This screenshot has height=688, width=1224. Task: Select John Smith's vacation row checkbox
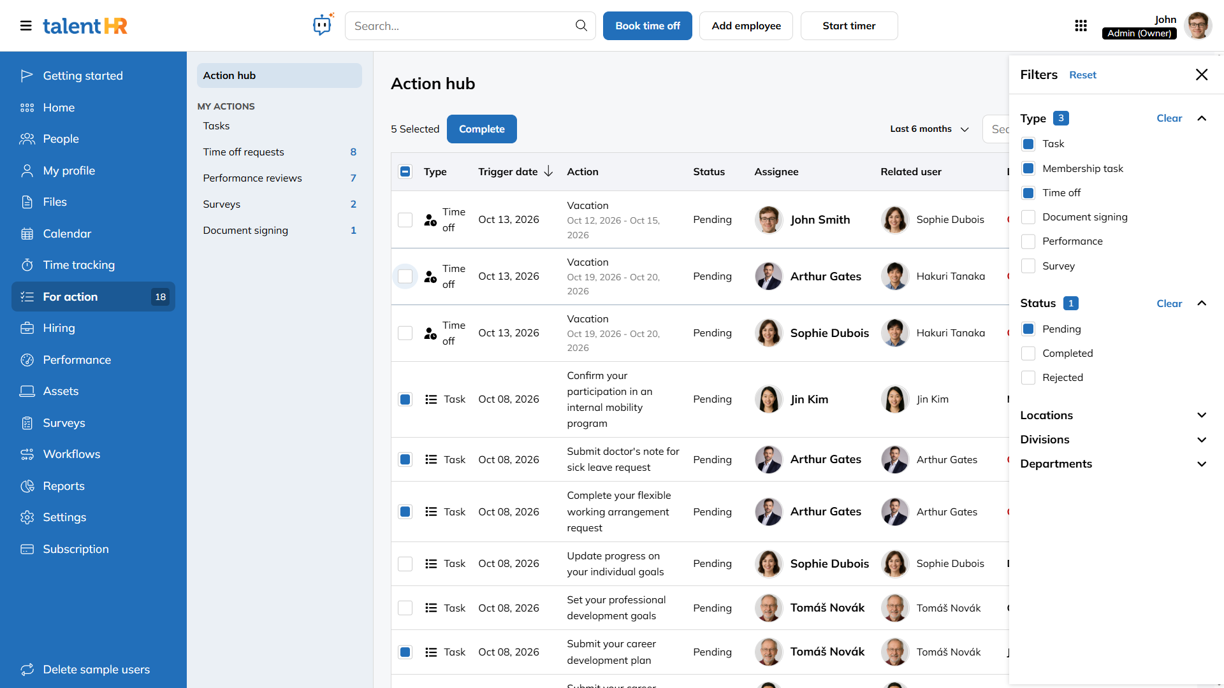405,220
